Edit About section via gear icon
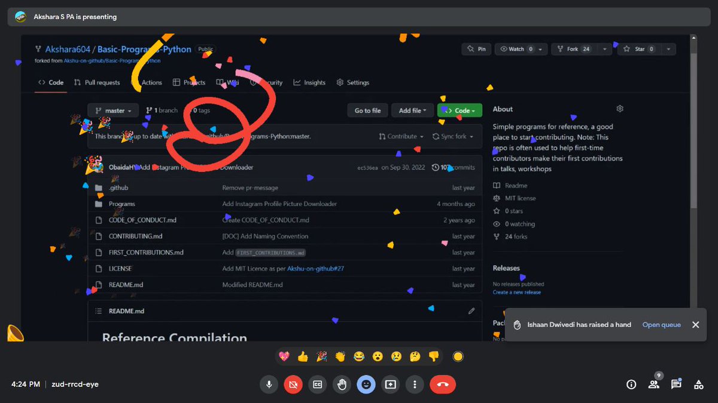Viewport: 718px width, 403px height. (620, 109)
